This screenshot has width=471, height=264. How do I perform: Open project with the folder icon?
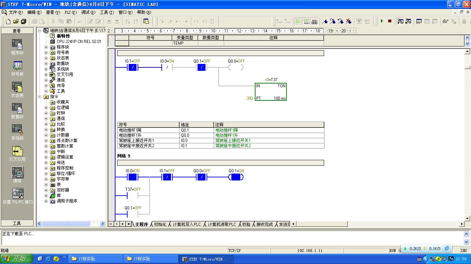point(16,21)
